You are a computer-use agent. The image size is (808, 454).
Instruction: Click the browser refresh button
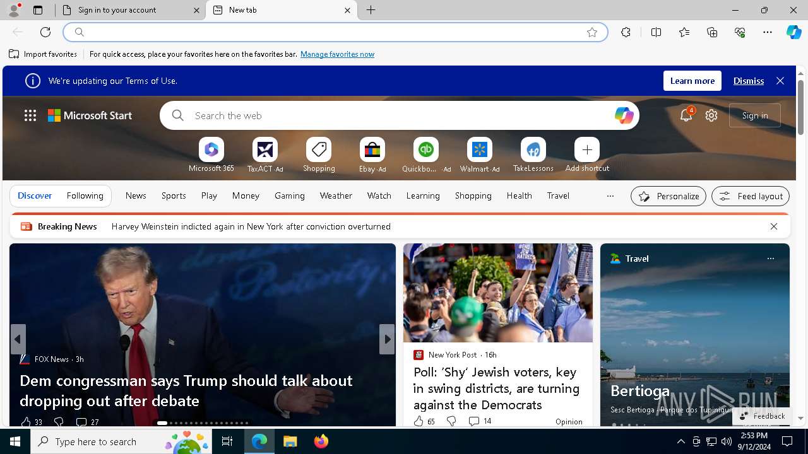point(45,32)
